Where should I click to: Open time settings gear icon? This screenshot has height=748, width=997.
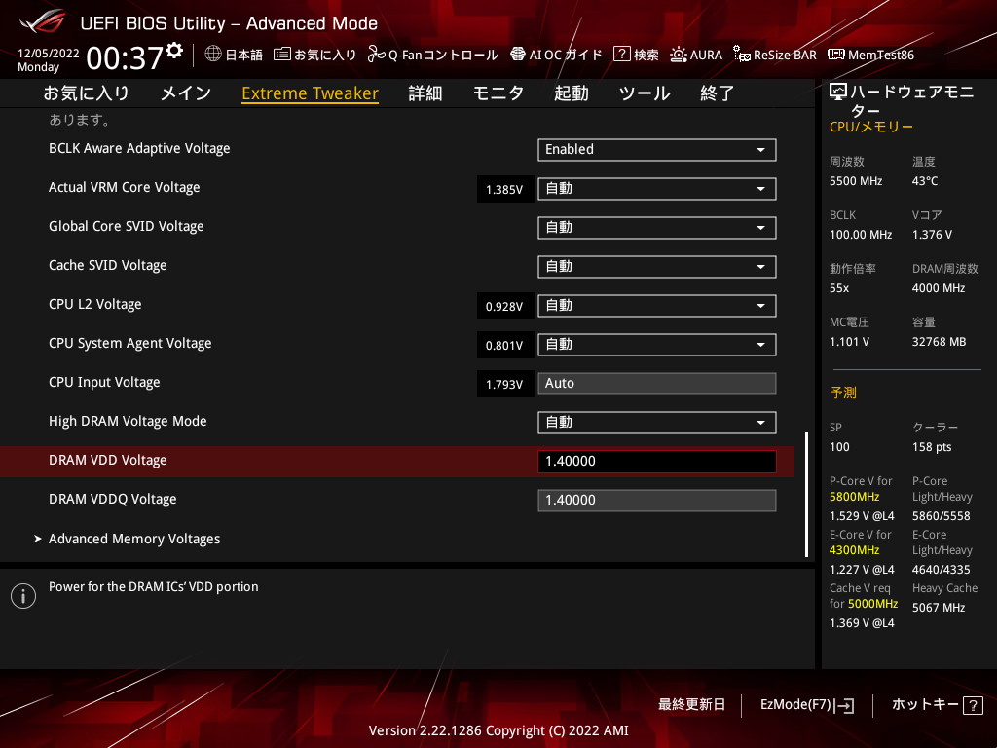[174, 51]
